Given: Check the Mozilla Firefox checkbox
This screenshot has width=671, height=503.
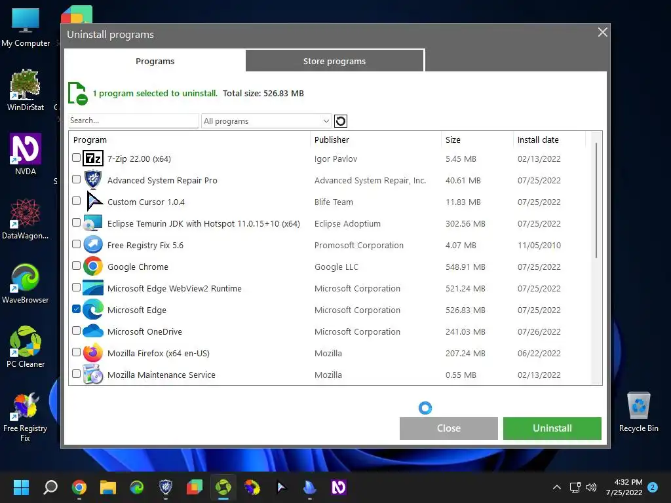Looking at the screenshot, I should (76, 352).
